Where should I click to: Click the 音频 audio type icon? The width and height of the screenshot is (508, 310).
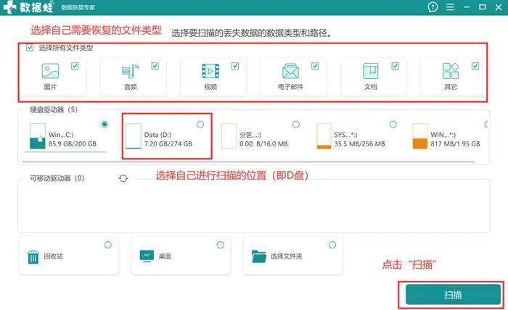[130, 71]
